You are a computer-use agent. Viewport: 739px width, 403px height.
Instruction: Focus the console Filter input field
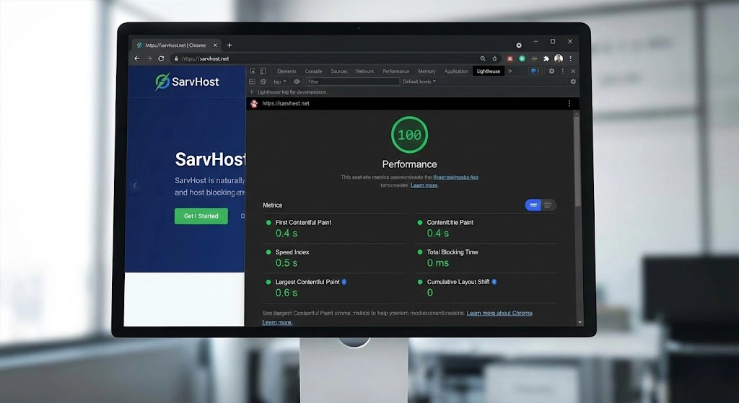(x=353, y=81)
